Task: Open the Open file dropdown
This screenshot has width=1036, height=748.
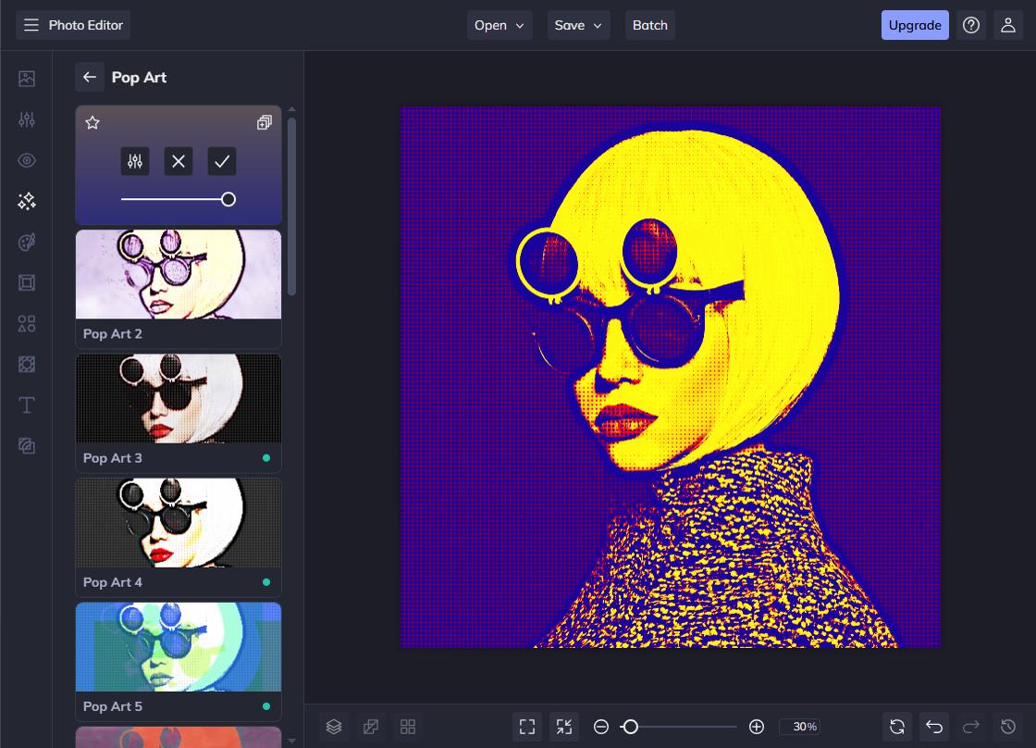Action: (499, 25)
